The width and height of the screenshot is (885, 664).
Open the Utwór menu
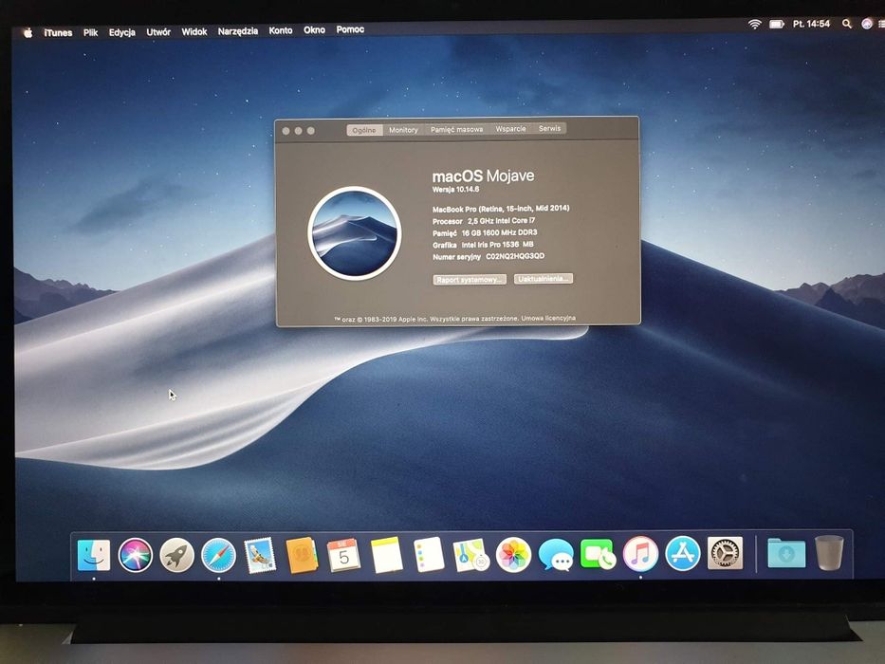(158, 32)
